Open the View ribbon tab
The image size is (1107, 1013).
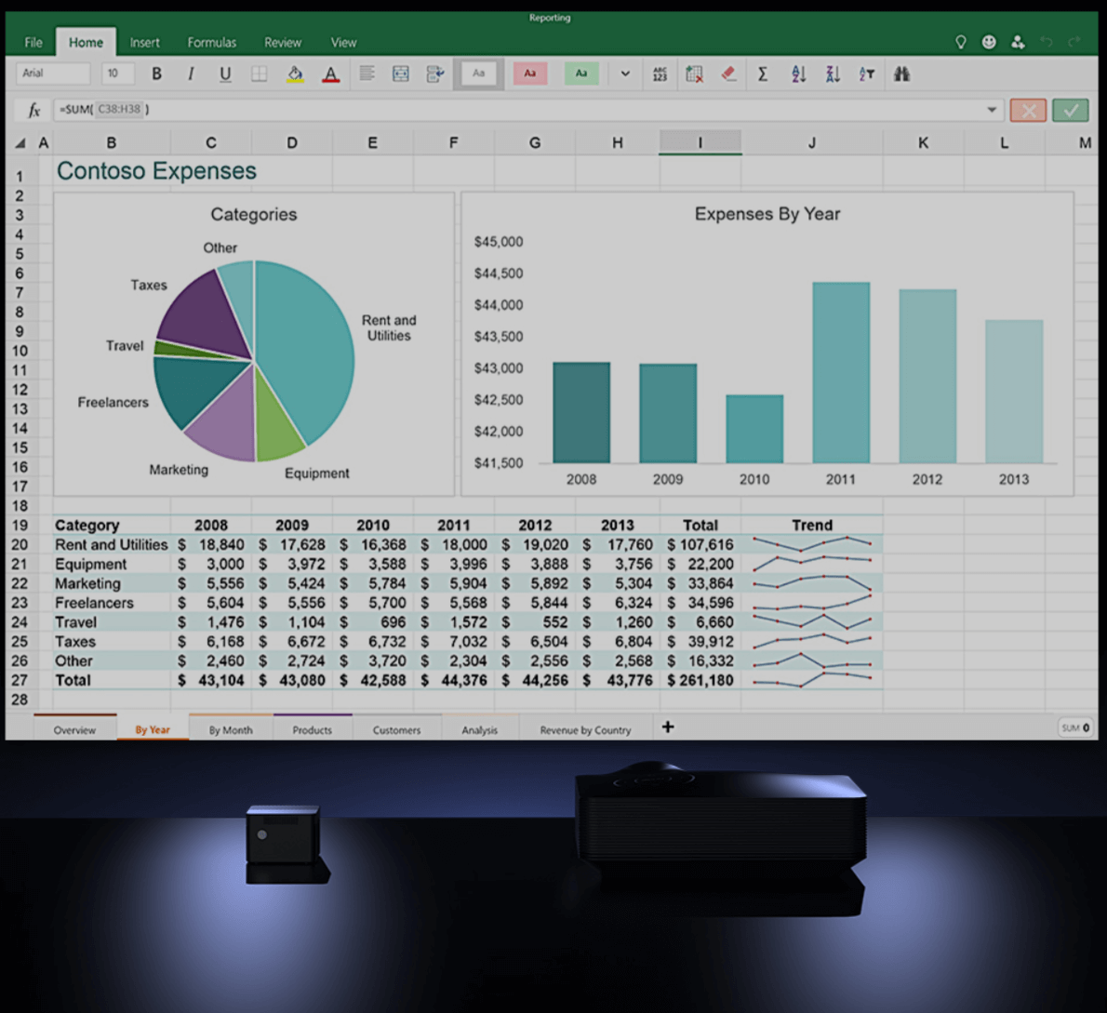point(344,43)
